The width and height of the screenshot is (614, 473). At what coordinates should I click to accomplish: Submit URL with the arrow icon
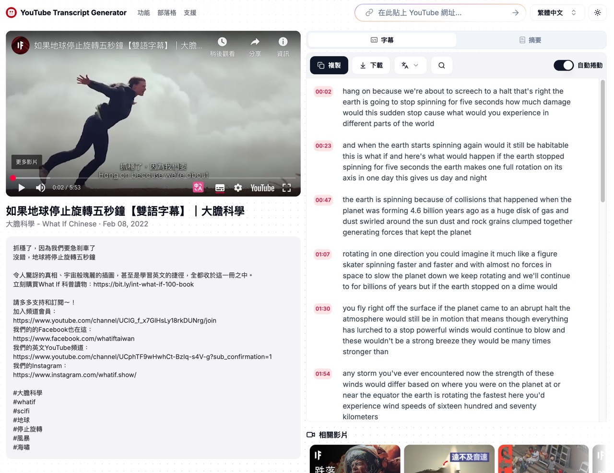pyautogui.click(x=515, y=13)
